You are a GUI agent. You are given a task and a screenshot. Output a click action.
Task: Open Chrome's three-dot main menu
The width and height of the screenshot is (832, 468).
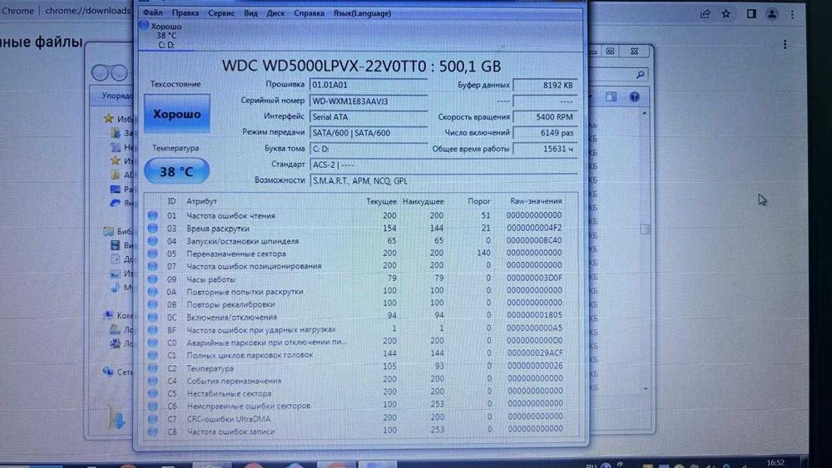(x=793, y=14)
